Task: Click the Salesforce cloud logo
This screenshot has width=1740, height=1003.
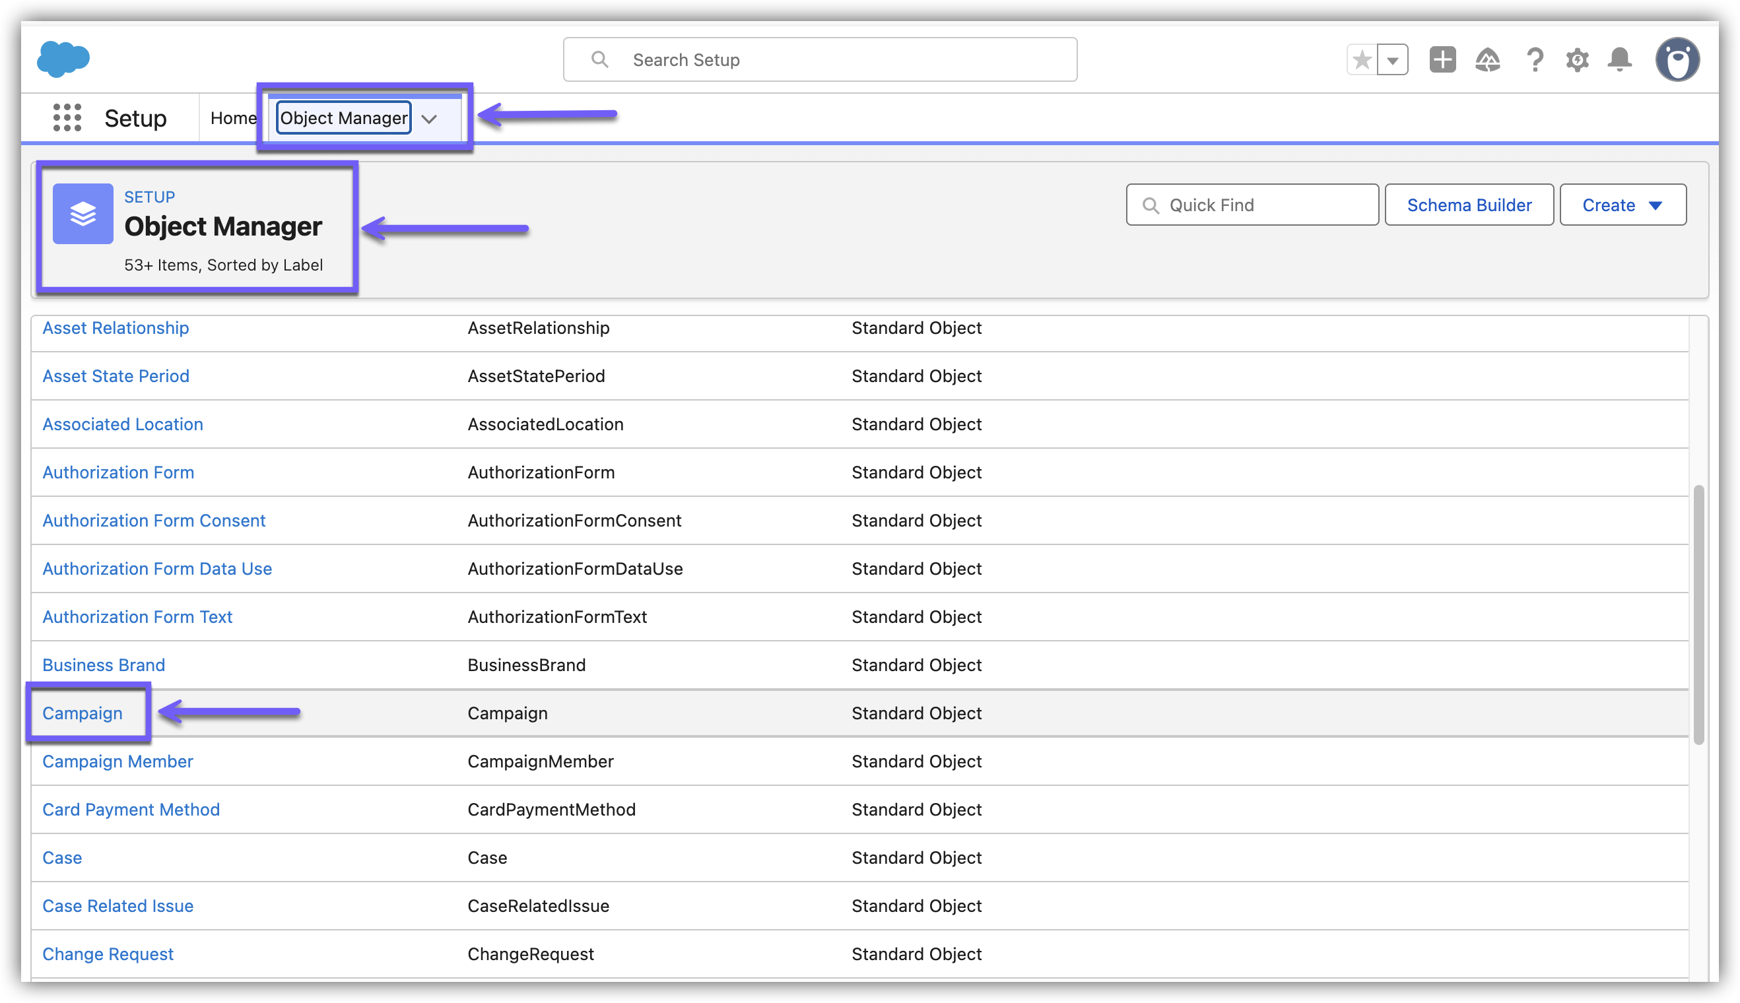Action: pyautogui.click(x=63, y=59)
